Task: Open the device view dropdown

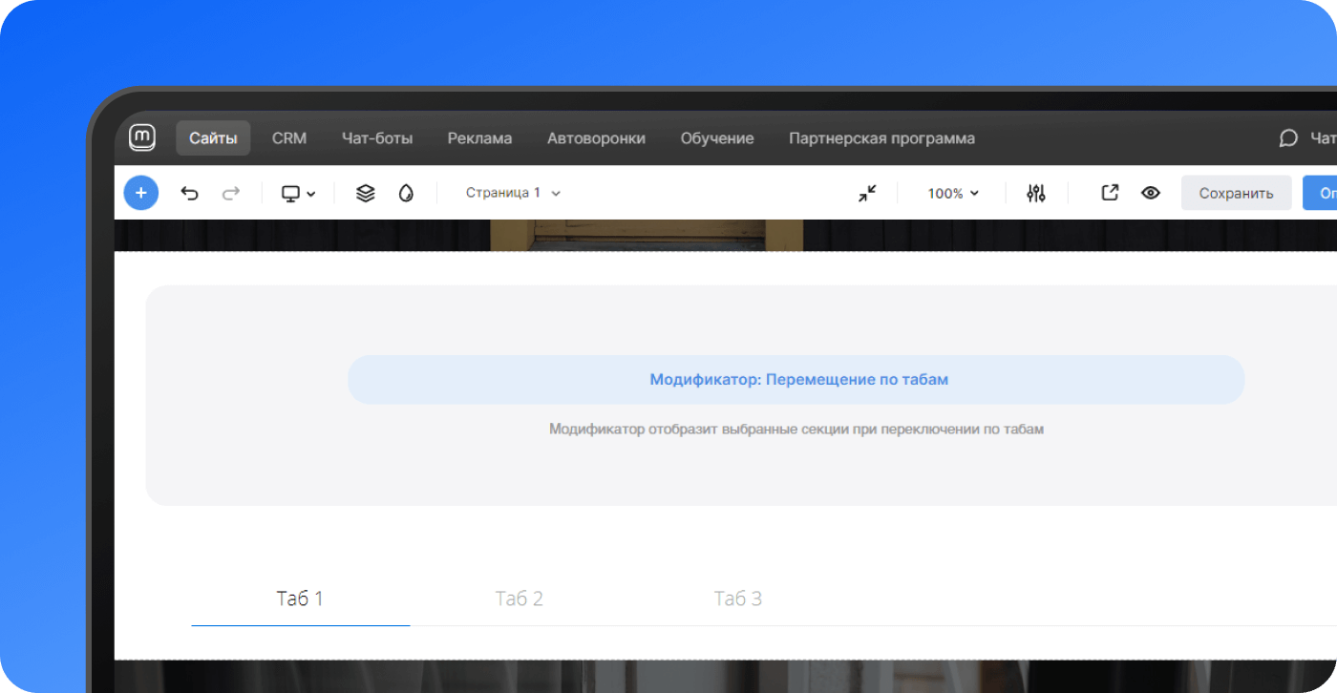Action: (x=298, y=194)
